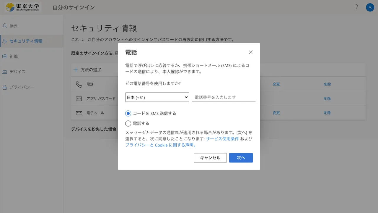This screenshot has height=213, width=378.
Task: Select the 電話する radio option
Action: point(128,123)
